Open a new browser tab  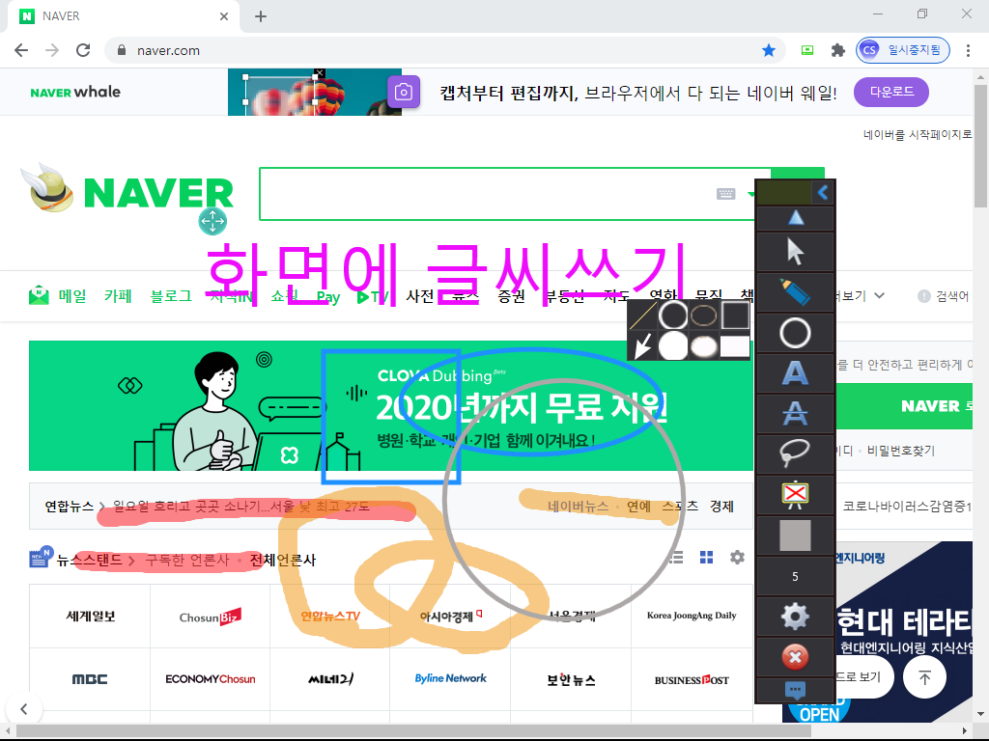pos(261,16)
